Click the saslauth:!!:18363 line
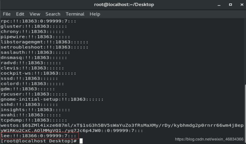Image resolution: width=246 pixels, height=144 pixels. (x=35, y=52)
